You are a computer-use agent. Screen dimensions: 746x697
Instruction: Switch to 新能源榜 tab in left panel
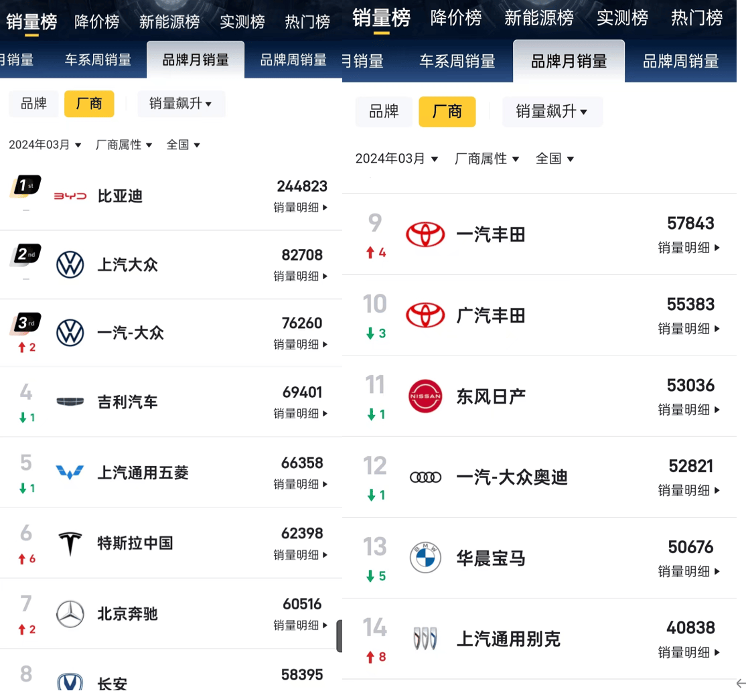coord(169,21)
